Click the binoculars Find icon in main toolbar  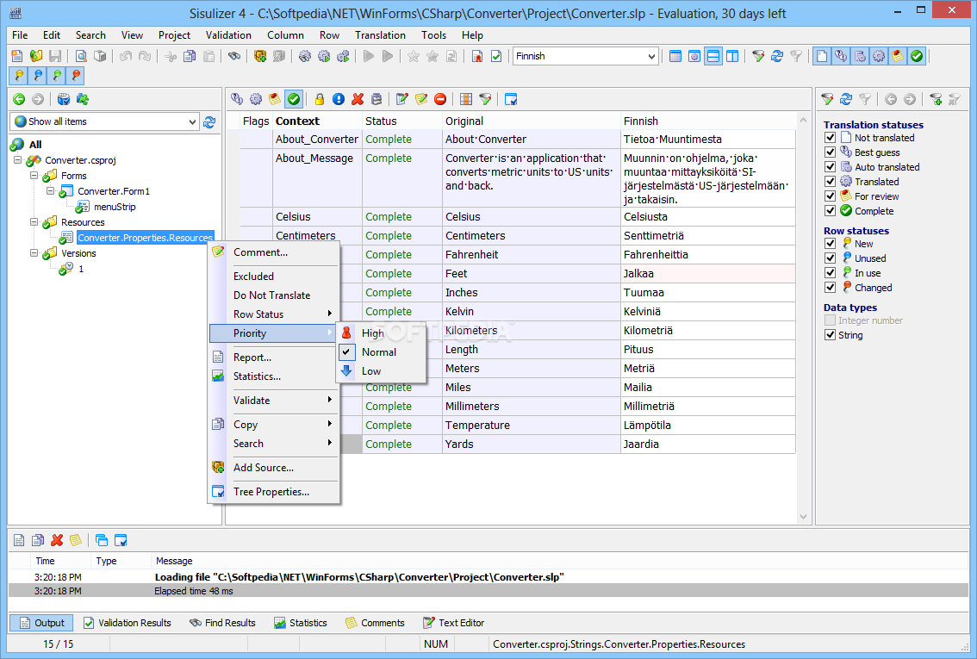(234, 56)
